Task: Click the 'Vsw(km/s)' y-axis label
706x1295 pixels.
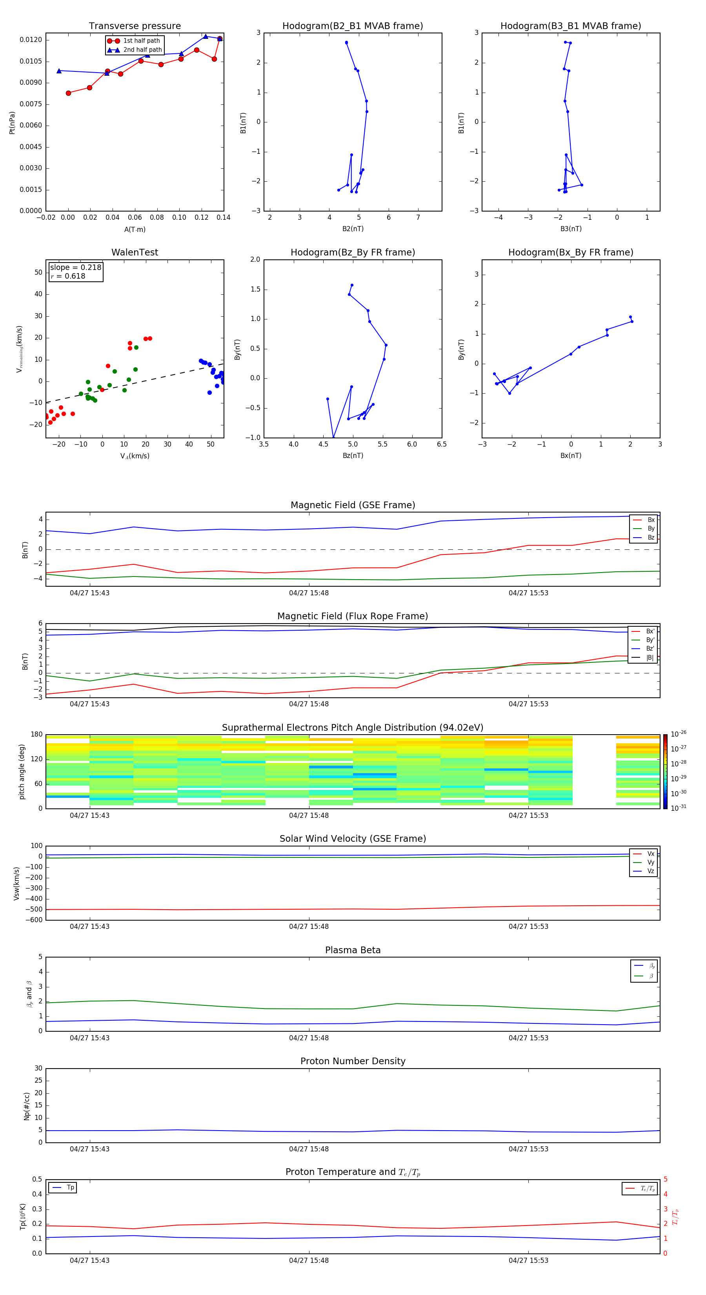Action: [x=16, y=883]
